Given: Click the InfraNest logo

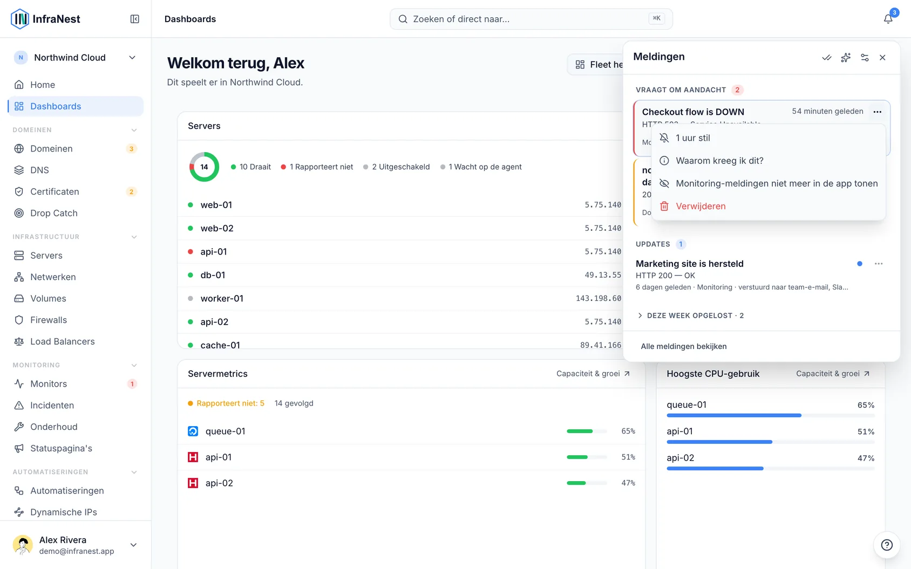Looking at the screenshot, I should 45,19.
